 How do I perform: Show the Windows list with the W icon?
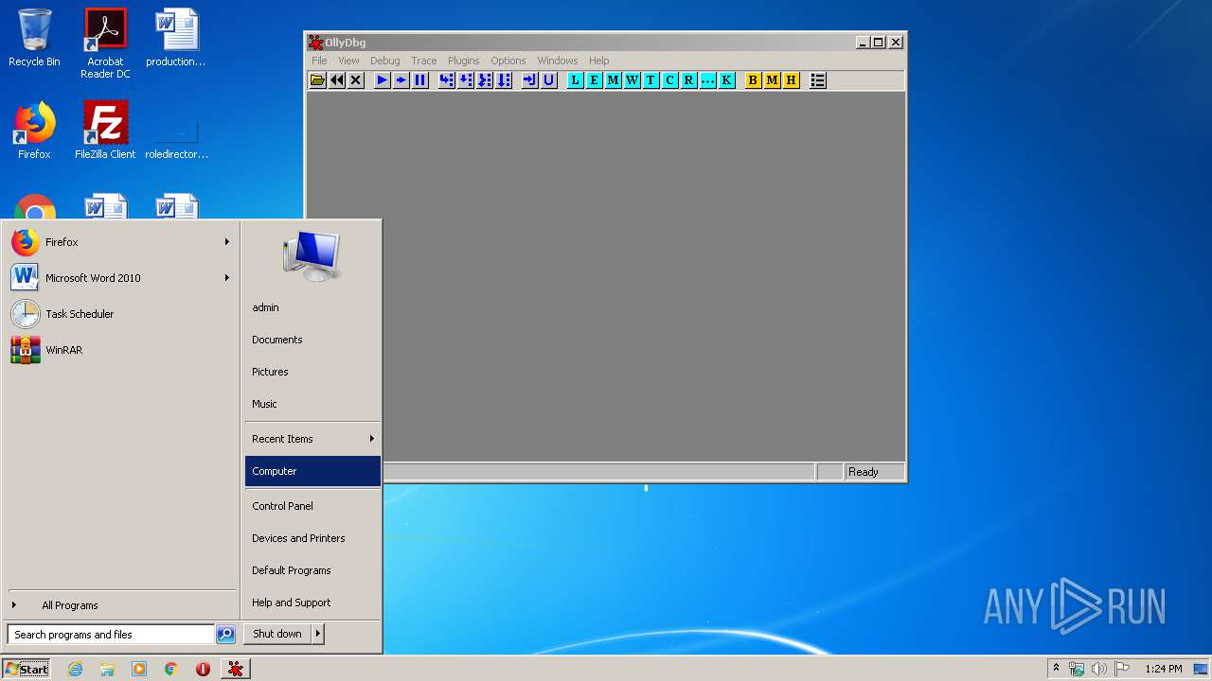tap(632, 80)
